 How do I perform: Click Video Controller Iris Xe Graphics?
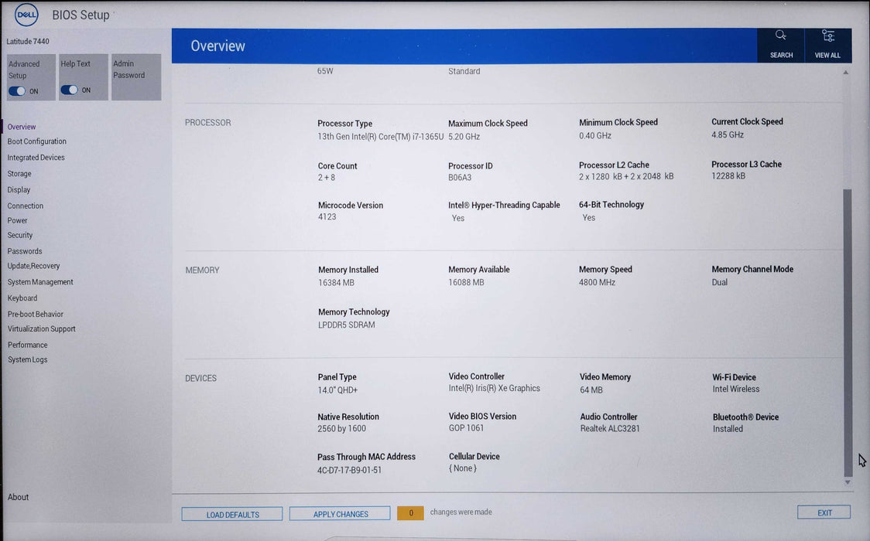tap(494, 388)
